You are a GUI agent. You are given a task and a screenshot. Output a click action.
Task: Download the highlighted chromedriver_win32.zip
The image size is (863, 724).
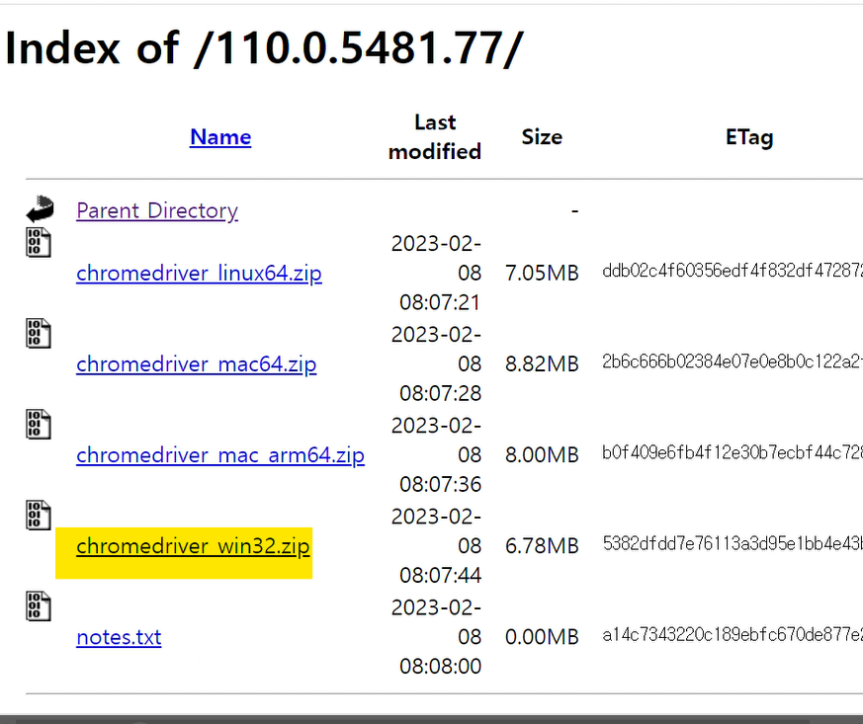(193, 546)
